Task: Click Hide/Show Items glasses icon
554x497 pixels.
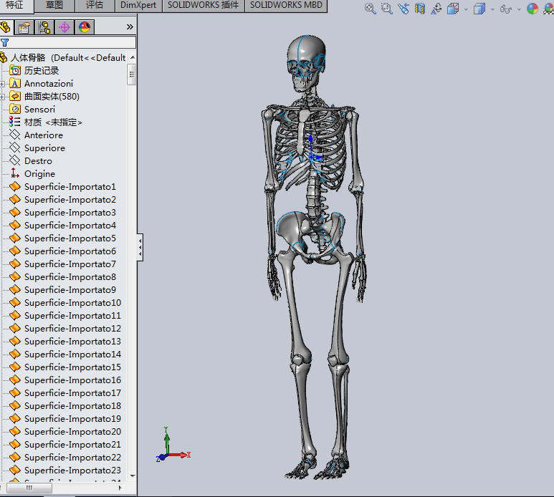Action: pyautogui.click(x=505, y=9)
